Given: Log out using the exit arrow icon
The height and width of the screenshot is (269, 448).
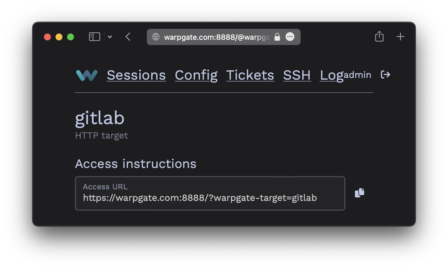Looking at the screenshot, I should coord(386,75).
